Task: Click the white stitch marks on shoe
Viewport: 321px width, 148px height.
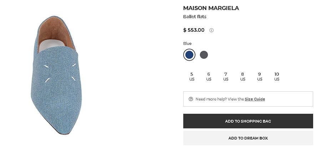Action: tap(60, 73)
